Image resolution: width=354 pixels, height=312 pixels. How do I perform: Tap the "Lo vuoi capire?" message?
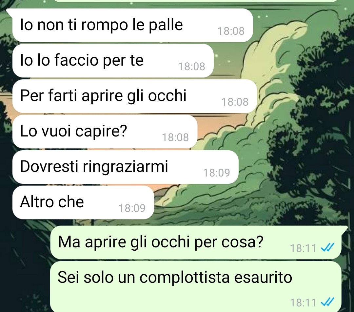click(105, 132)
